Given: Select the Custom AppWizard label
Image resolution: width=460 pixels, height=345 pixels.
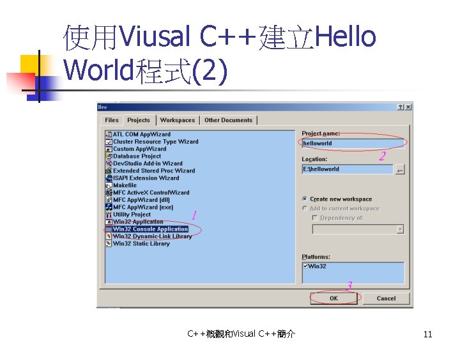Looking at the screenshot, I should click(140, 149).
